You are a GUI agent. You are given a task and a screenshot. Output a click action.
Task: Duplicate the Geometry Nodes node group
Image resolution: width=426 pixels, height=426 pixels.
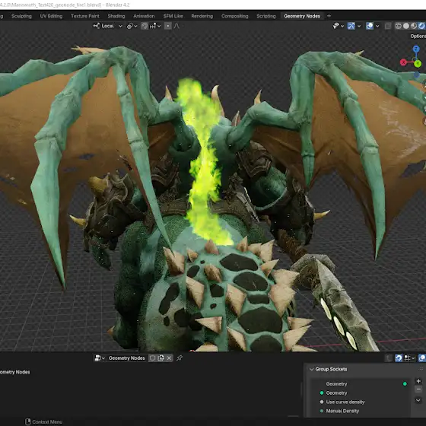161,358
